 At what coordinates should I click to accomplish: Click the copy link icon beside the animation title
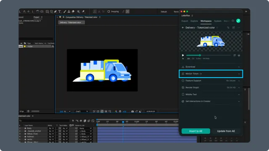point(228,28)
